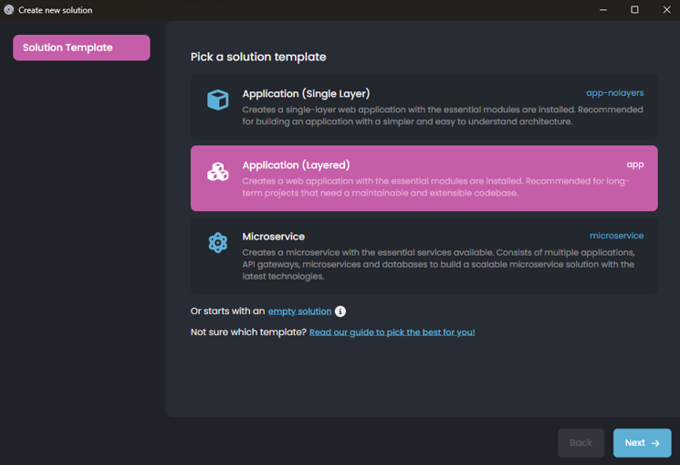Select the Solution Template step in sidebar
This screenshot has height=465, width=680.
[x=81, y=48]
